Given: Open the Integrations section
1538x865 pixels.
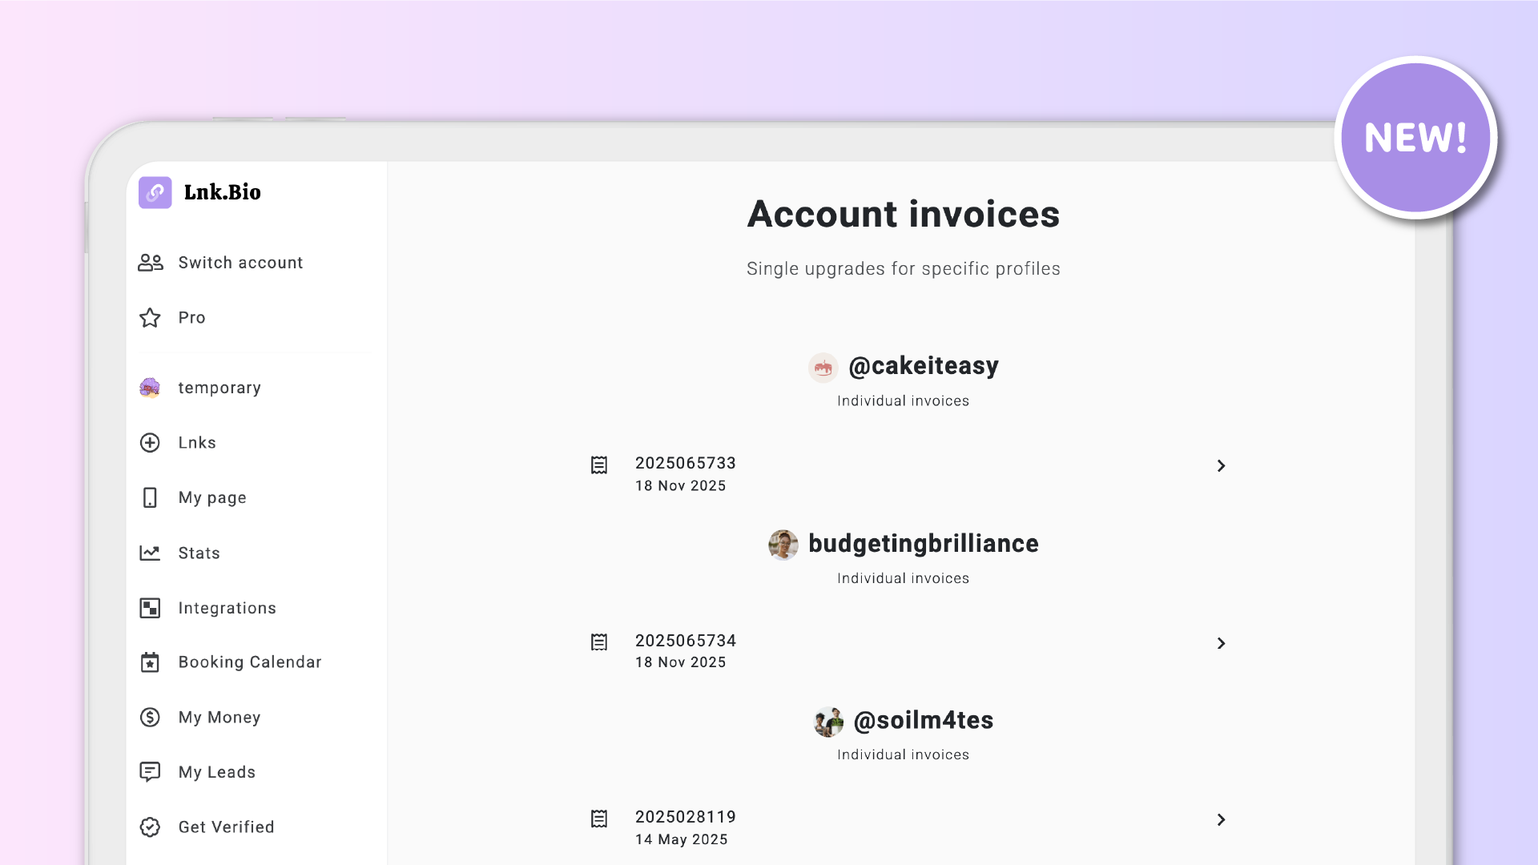Looking at the screenshot, I should (x=227, y=608).
